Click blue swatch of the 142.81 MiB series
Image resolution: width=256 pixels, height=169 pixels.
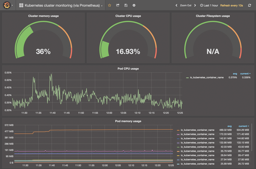click(178, 138)
